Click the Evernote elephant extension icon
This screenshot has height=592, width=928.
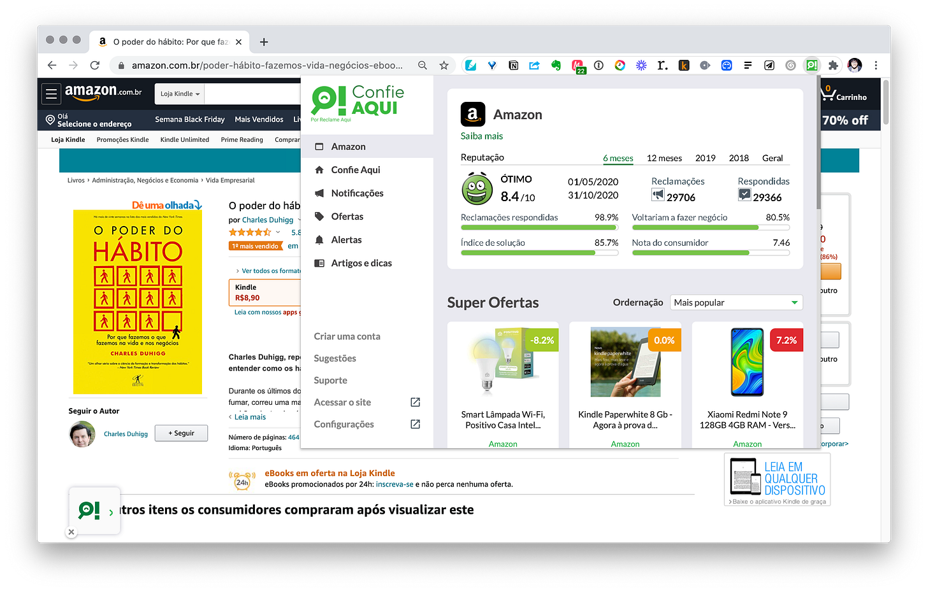pos(556,65)
